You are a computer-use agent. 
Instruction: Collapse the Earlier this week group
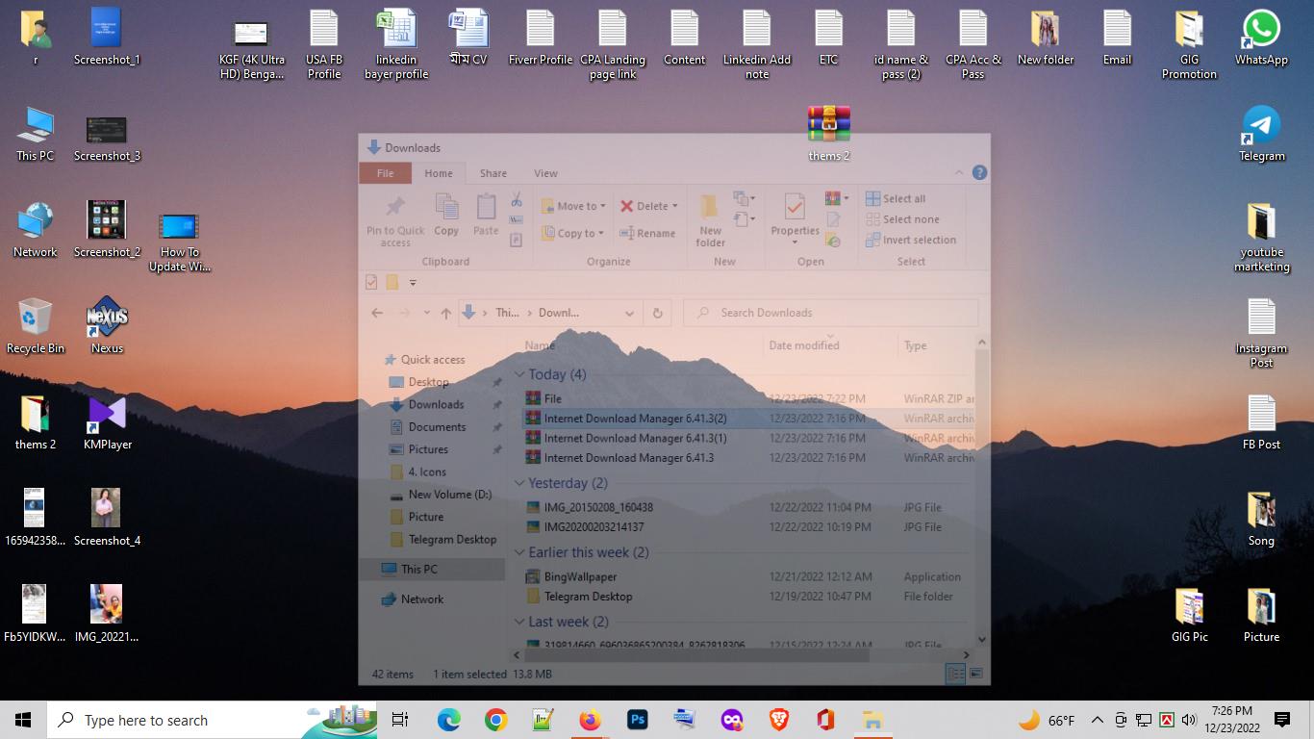click(520, 552)
